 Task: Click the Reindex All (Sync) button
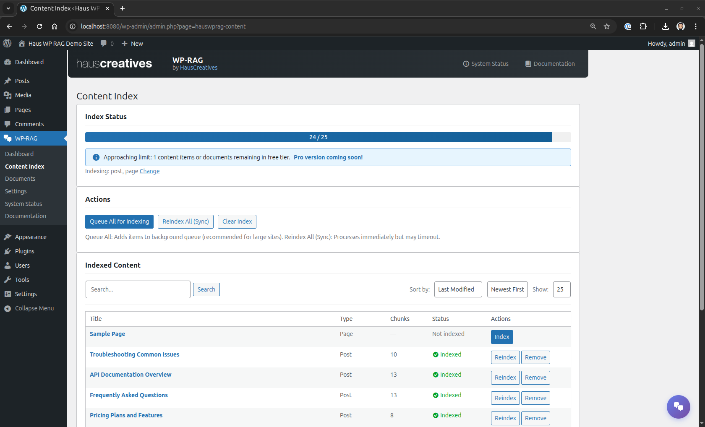click(x=185, y=221)
